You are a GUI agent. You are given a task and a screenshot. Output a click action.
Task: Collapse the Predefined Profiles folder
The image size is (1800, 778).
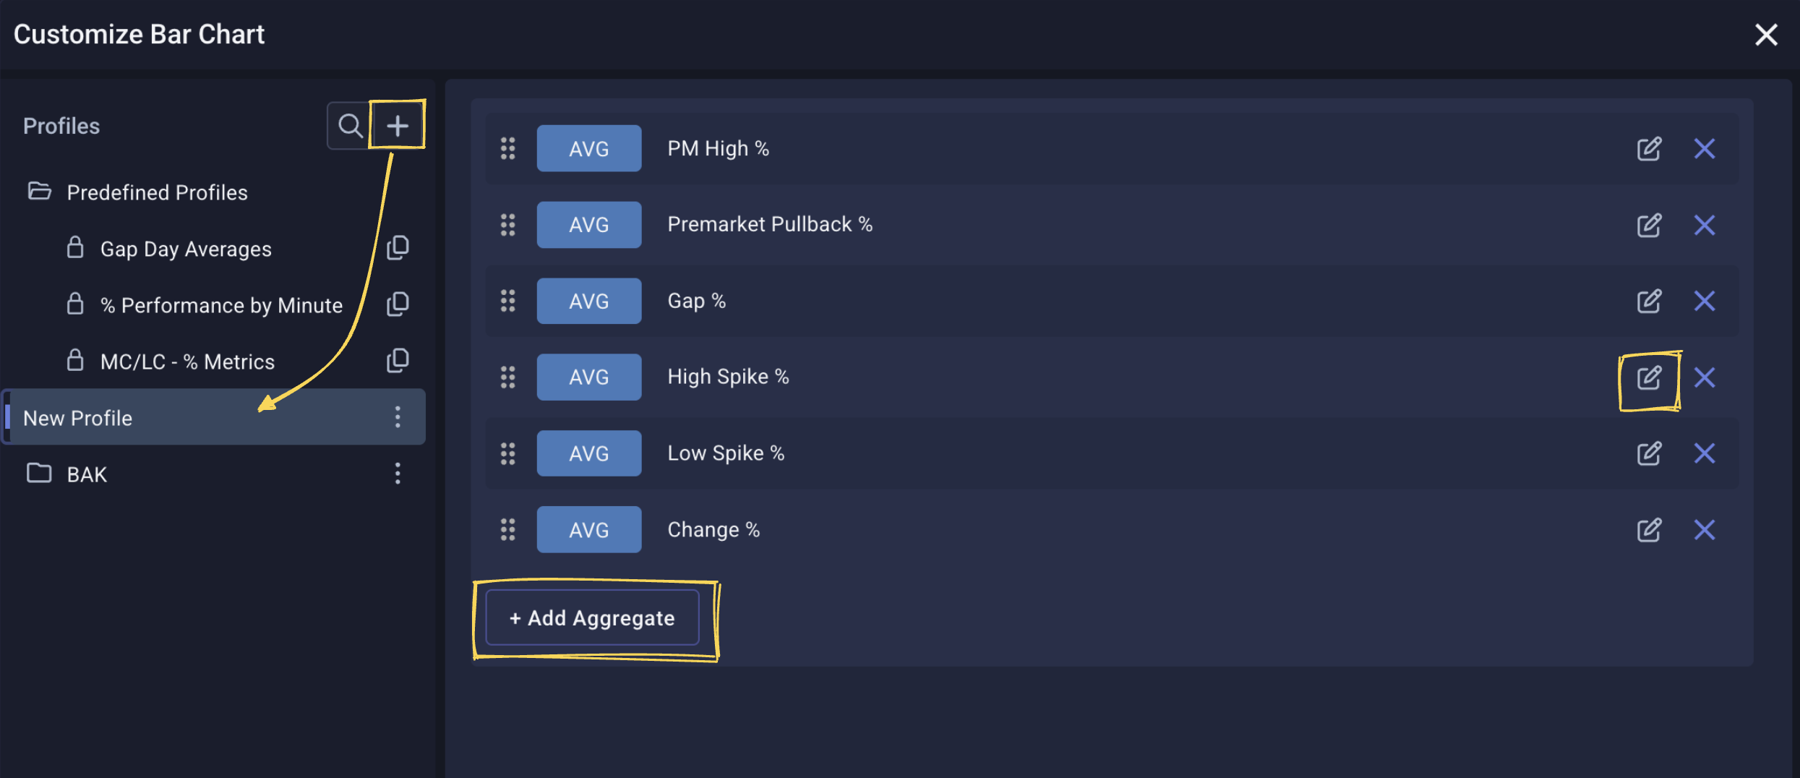point(40,192)
